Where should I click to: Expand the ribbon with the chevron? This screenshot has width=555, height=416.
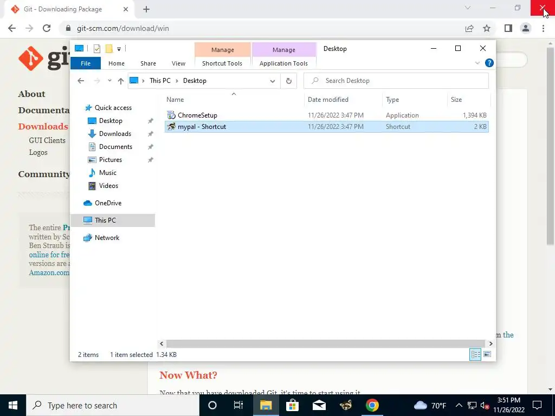point(477,63)
